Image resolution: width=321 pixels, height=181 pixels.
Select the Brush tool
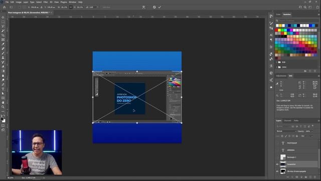tap(3, 53)
